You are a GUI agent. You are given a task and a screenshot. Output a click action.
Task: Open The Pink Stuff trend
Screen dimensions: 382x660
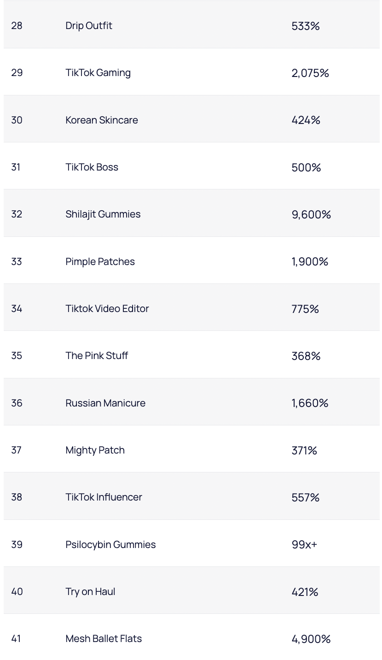point(97,355)
